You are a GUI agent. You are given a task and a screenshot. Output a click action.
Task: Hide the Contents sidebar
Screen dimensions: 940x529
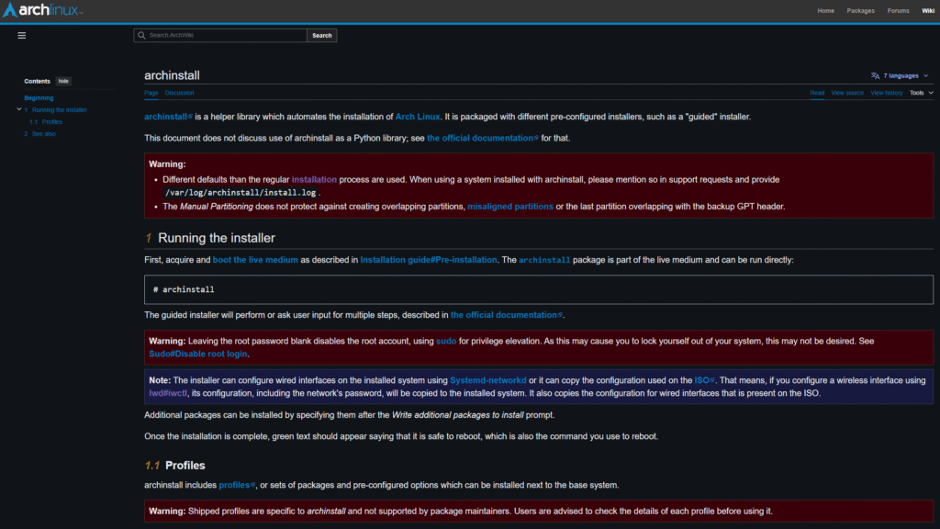click(x=63, y=81)
